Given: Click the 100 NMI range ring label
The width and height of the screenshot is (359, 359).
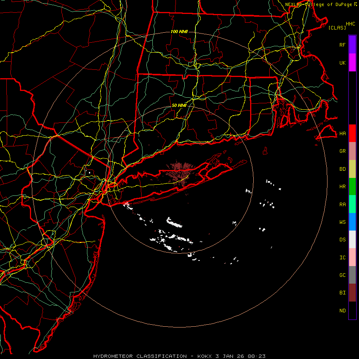Looking at the screenshot, I should click(179, 32).
